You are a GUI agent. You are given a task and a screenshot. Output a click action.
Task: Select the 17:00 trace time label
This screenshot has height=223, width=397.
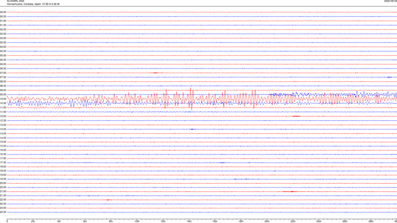3,159
